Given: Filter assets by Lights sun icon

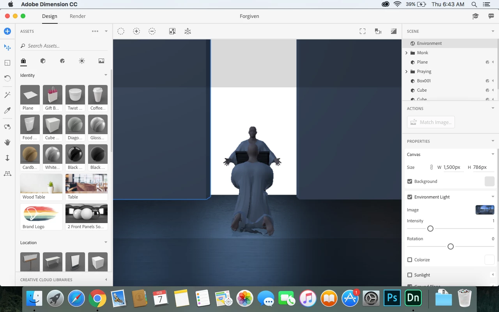Looking at the screenshot, I should pyautogui.click(x=82, y=61).
